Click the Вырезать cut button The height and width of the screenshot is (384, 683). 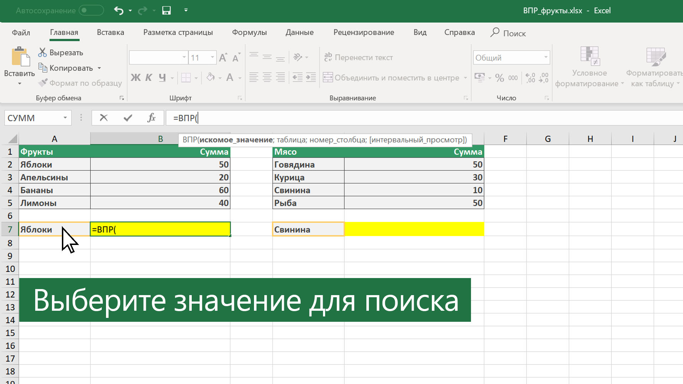pos(61,53)
